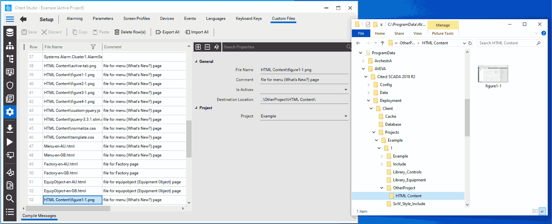Click the list options sidebar icon
The image size is (552, 224).
(x=10, y=212)
